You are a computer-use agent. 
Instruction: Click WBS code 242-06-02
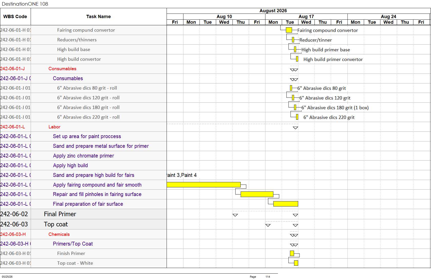14,214
